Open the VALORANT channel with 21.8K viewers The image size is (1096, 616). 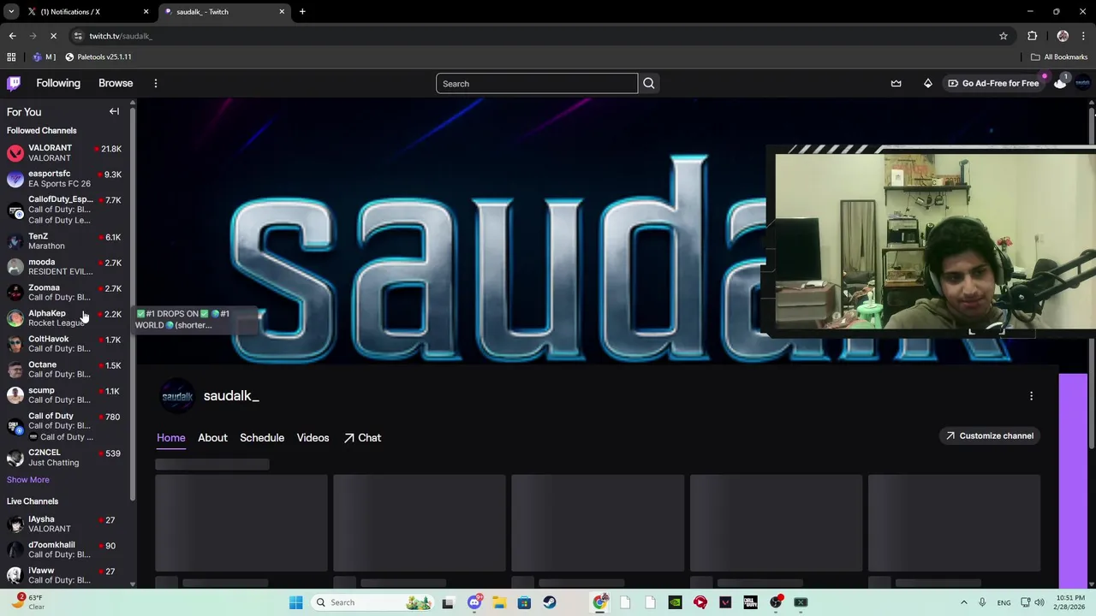click(x=64, y=153)
